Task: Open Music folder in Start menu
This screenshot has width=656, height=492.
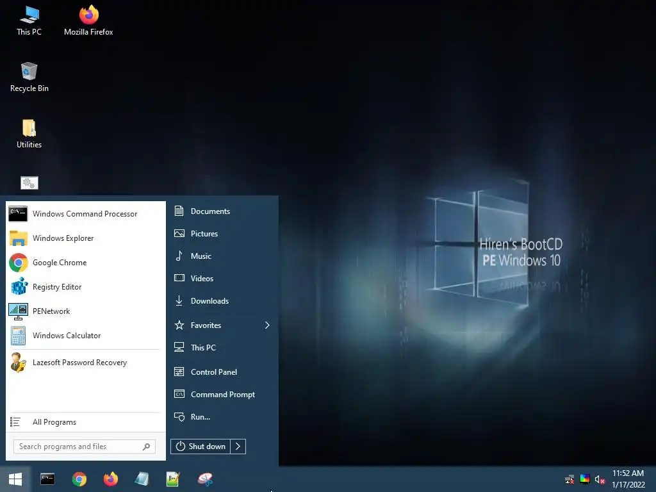Action: (x=222, y=256)
